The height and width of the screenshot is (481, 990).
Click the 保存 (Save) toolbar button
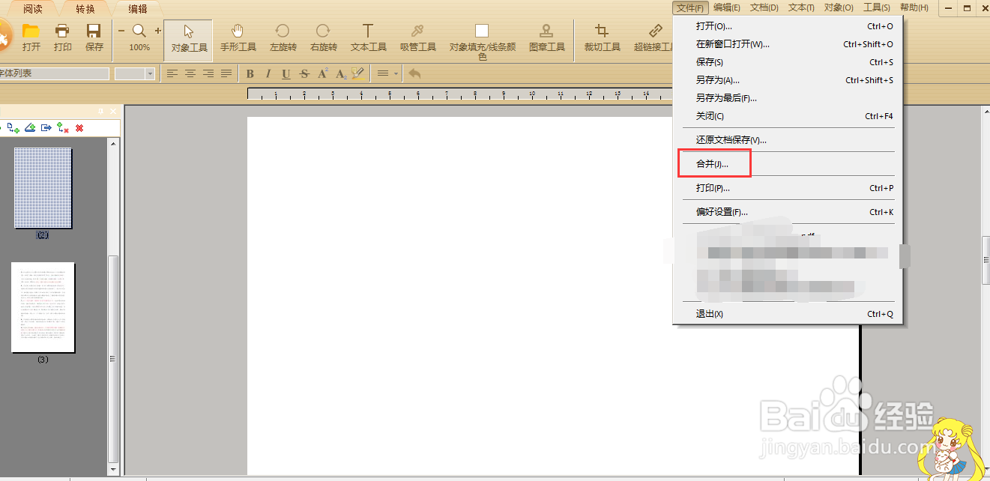point(93,39)
